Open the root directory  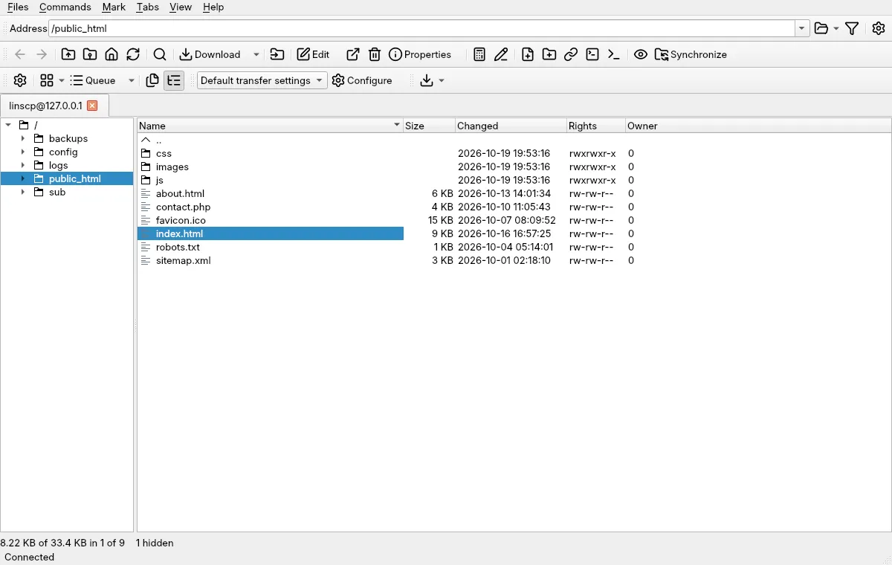coord(90,54)
